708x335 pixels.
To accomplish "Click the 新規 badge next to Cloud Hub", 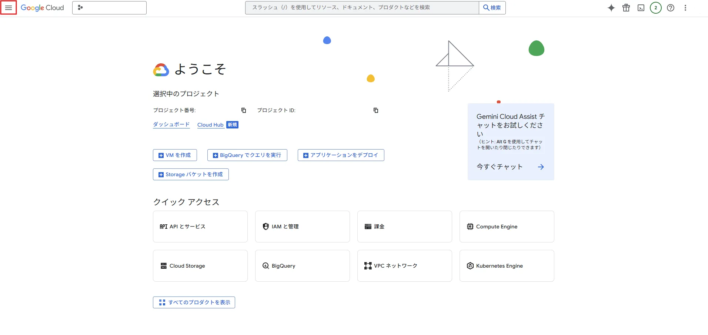I will click(233, 125).
